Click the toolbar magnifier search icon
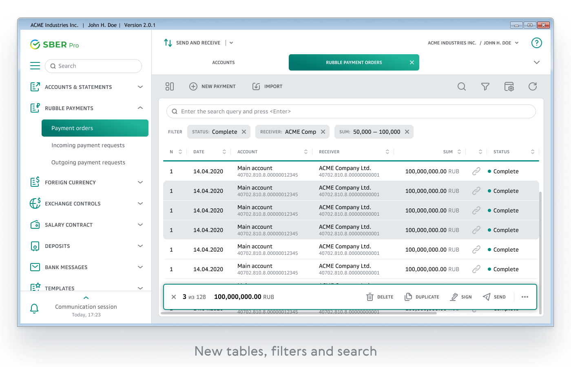Viewport: 571px width, 367px height. point(461,86)
